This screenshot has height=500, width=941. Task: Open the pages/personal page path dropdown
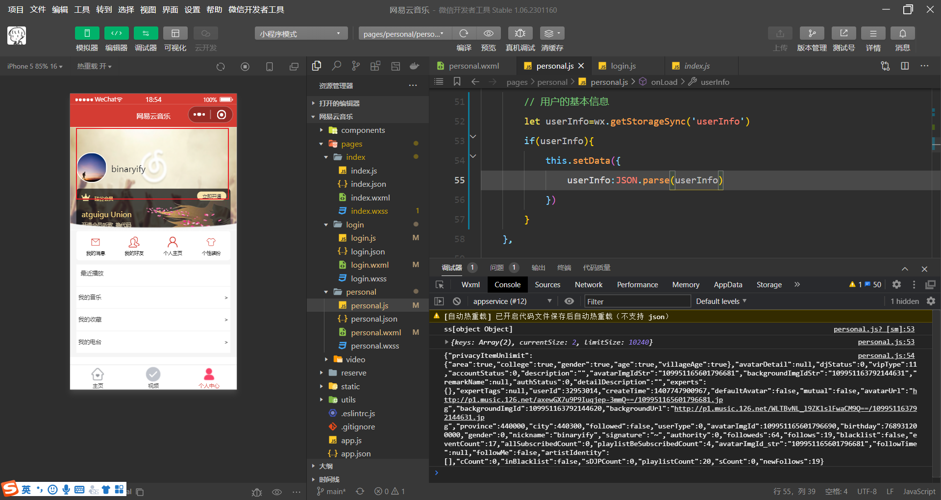(405, 33)
